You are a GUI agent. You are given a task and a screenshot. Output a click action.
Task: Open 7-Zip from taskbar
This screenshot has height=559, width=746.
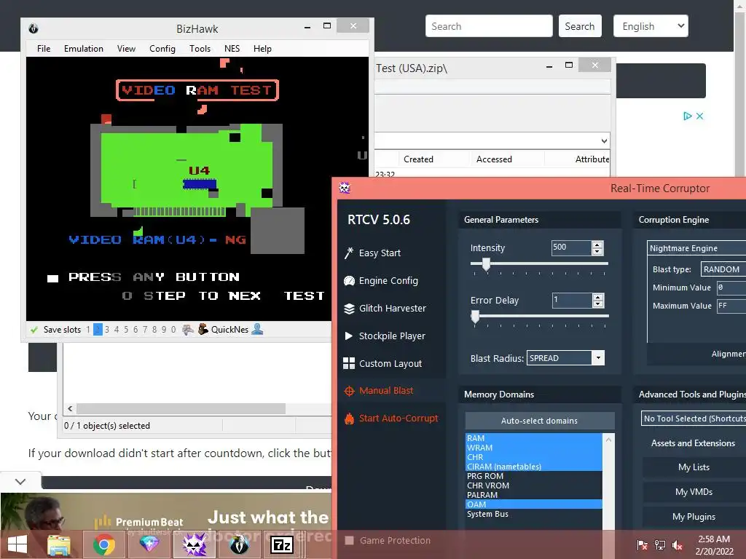282,544
